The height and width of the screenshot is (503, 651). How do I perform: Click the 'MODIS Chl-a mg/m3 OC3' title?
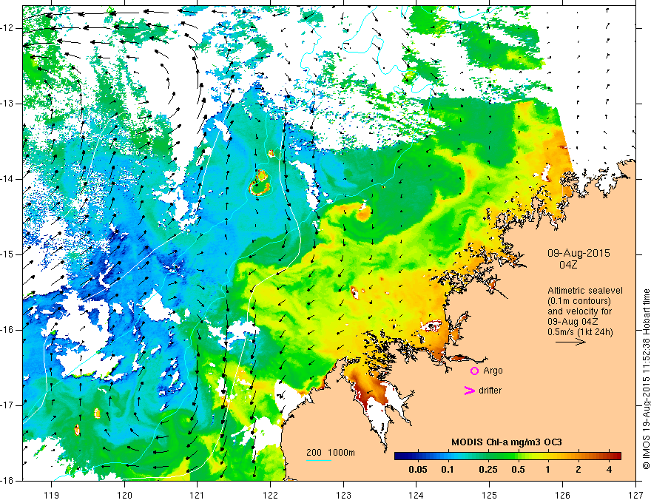[x=507, y=442]
